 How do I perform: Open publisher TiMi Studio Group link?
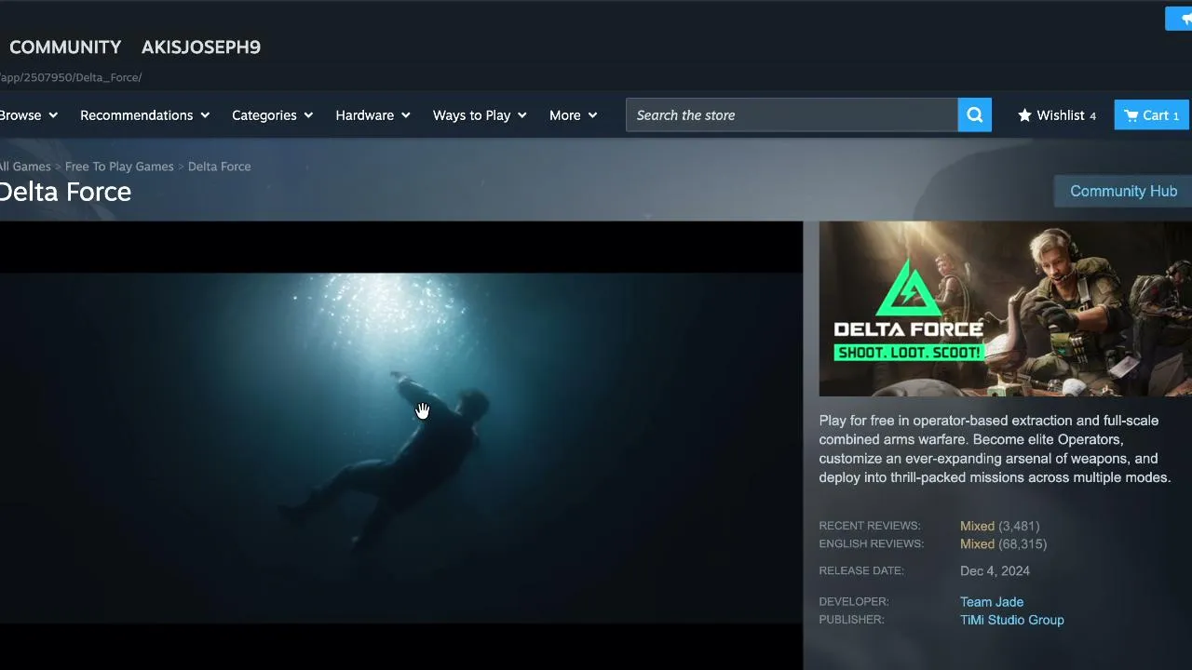point(1012,620)
